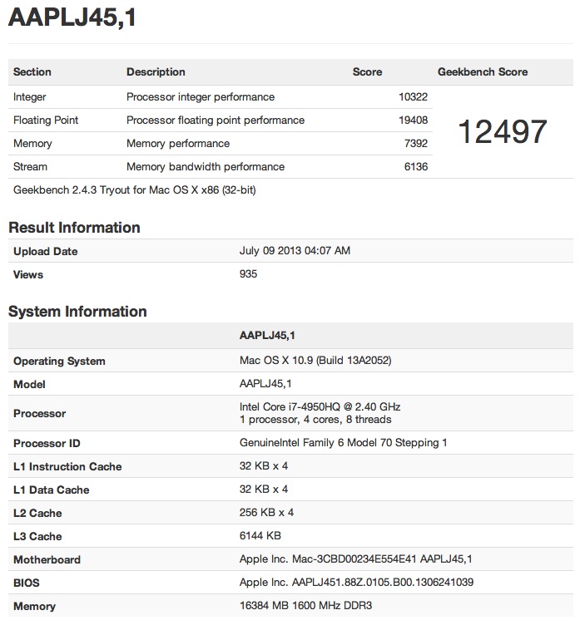580x625 pixels.
Task: Select the Section column header
Action: pos(32,72)
